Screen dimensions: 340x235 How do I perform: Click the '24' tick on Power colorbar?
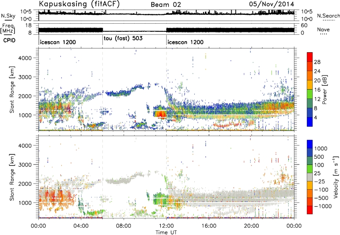[317, 71]
